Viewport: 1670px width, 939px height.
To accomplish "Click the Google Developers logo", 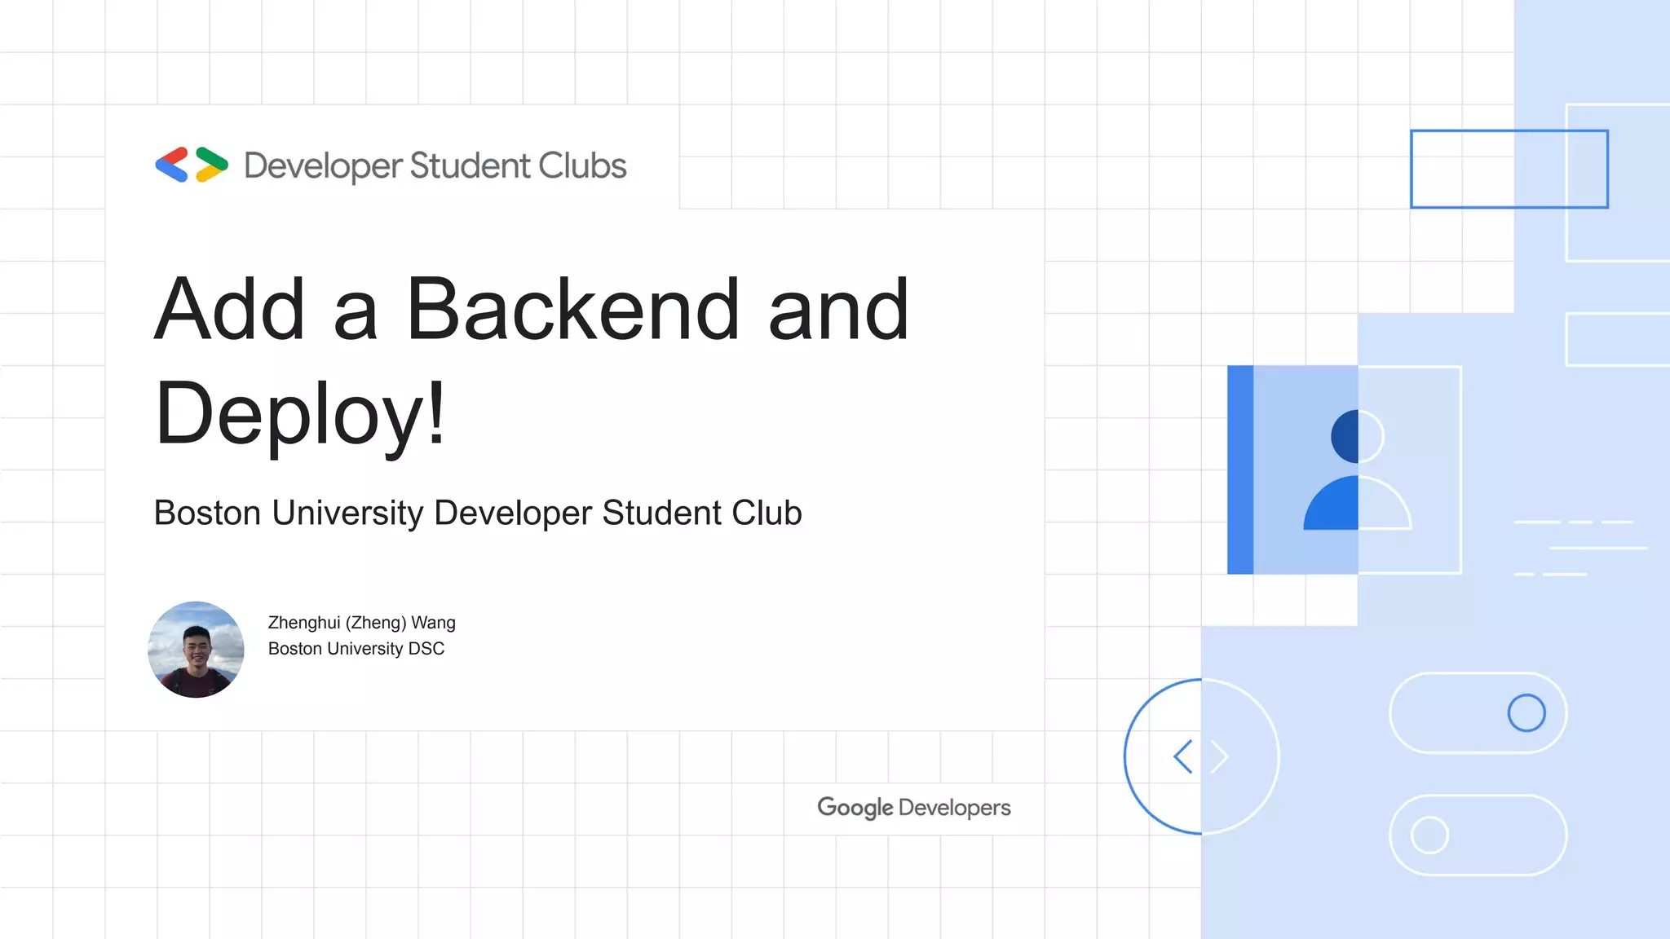I will tap(913, 807).
